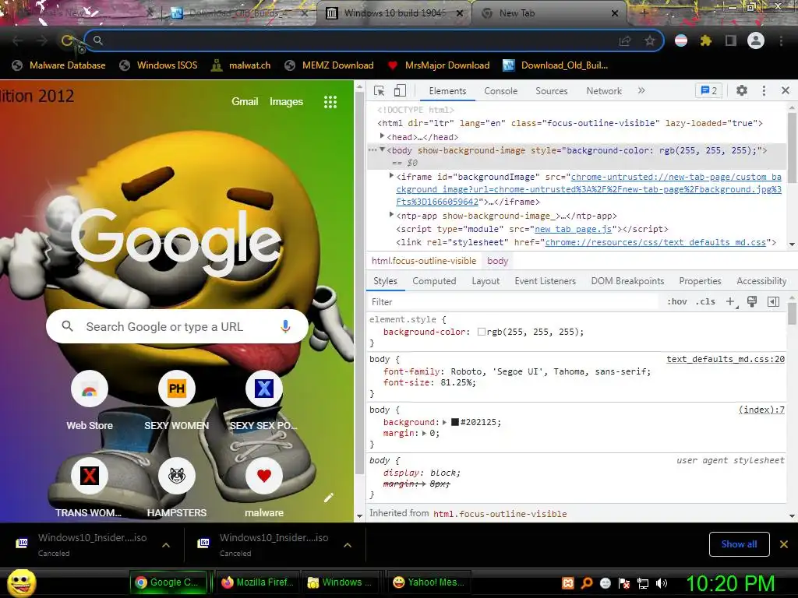Toggle the .cls element classes pane
This screenshot has height=598, width=798.
click(x=705, y=301)
